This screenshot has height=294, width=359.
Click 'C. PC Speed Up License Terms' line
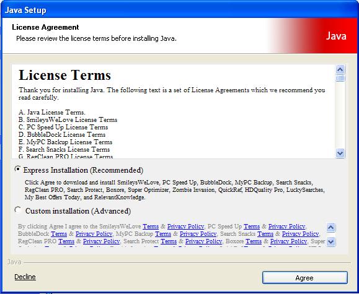pos(63,127)
